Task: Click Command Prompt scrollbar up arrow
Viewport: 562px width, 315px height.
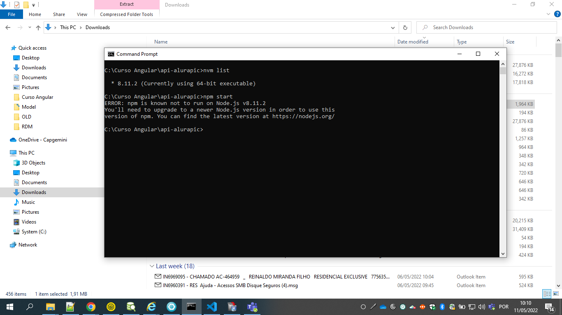Action: point(503,64)
